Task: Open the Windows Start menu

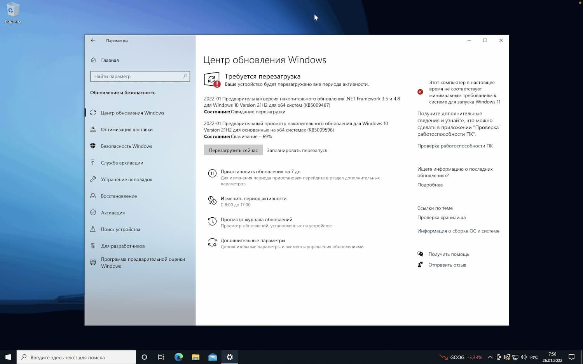Action: (x=8, y=357)
